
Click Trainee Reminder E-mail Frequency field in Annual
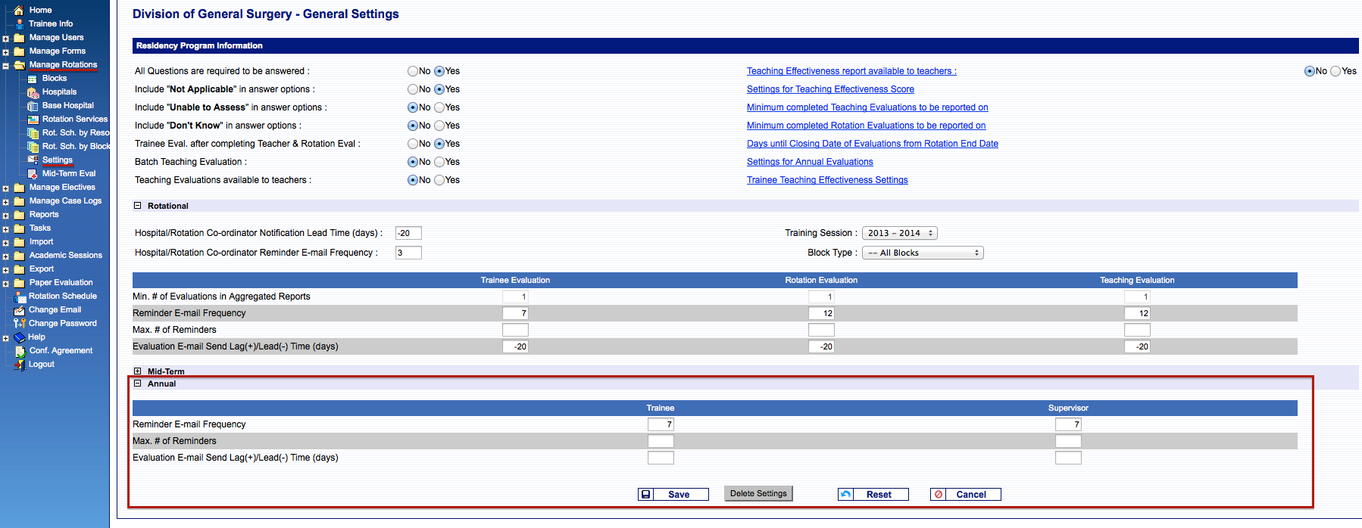(x=661, y=424)
